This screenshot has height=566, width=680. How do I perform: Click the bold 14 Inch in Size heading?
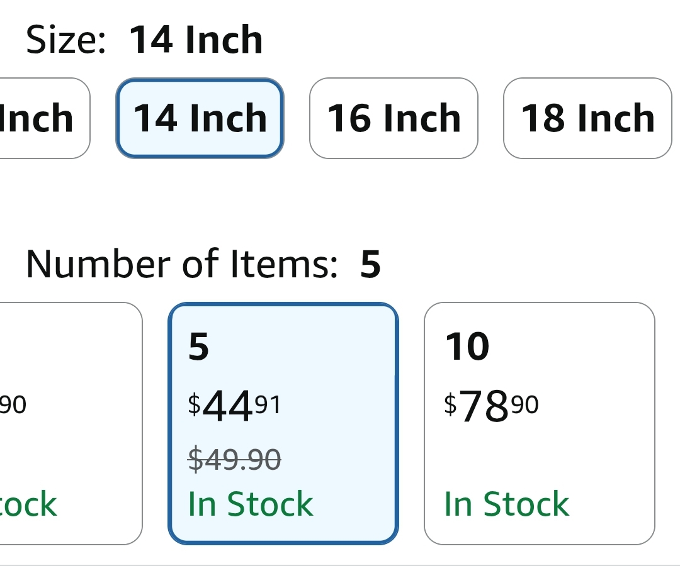click(196, 40)
